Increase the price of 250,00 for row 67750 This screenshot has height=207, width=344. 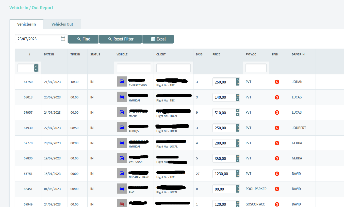[238, 80]
